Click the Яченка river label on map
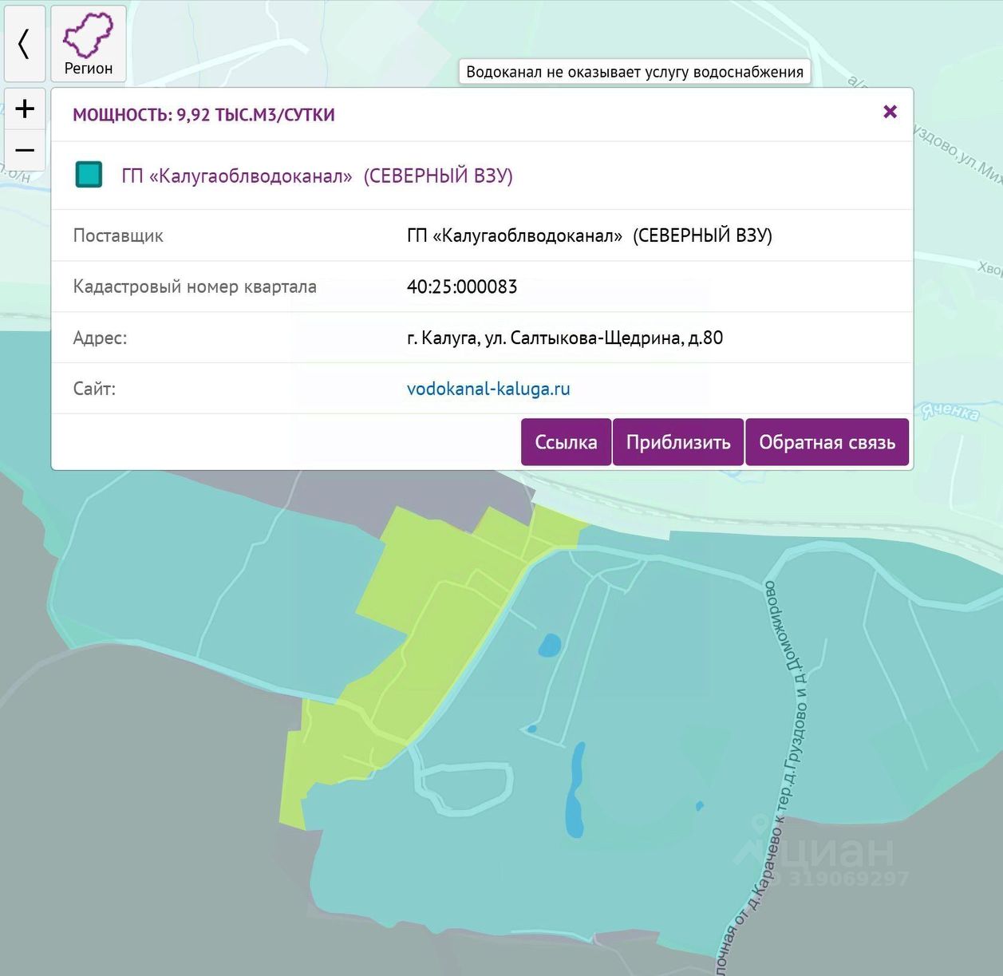 point(950,412)
